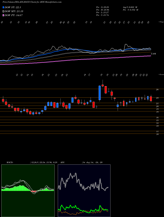The image size is (164, 217).
Task: Click the white DOW MT legend swatch
Action: 3,11
